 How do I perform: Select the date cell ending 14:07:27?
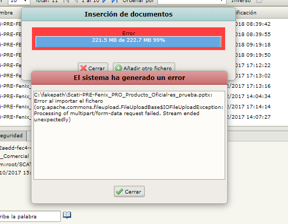tap(249, 117)
